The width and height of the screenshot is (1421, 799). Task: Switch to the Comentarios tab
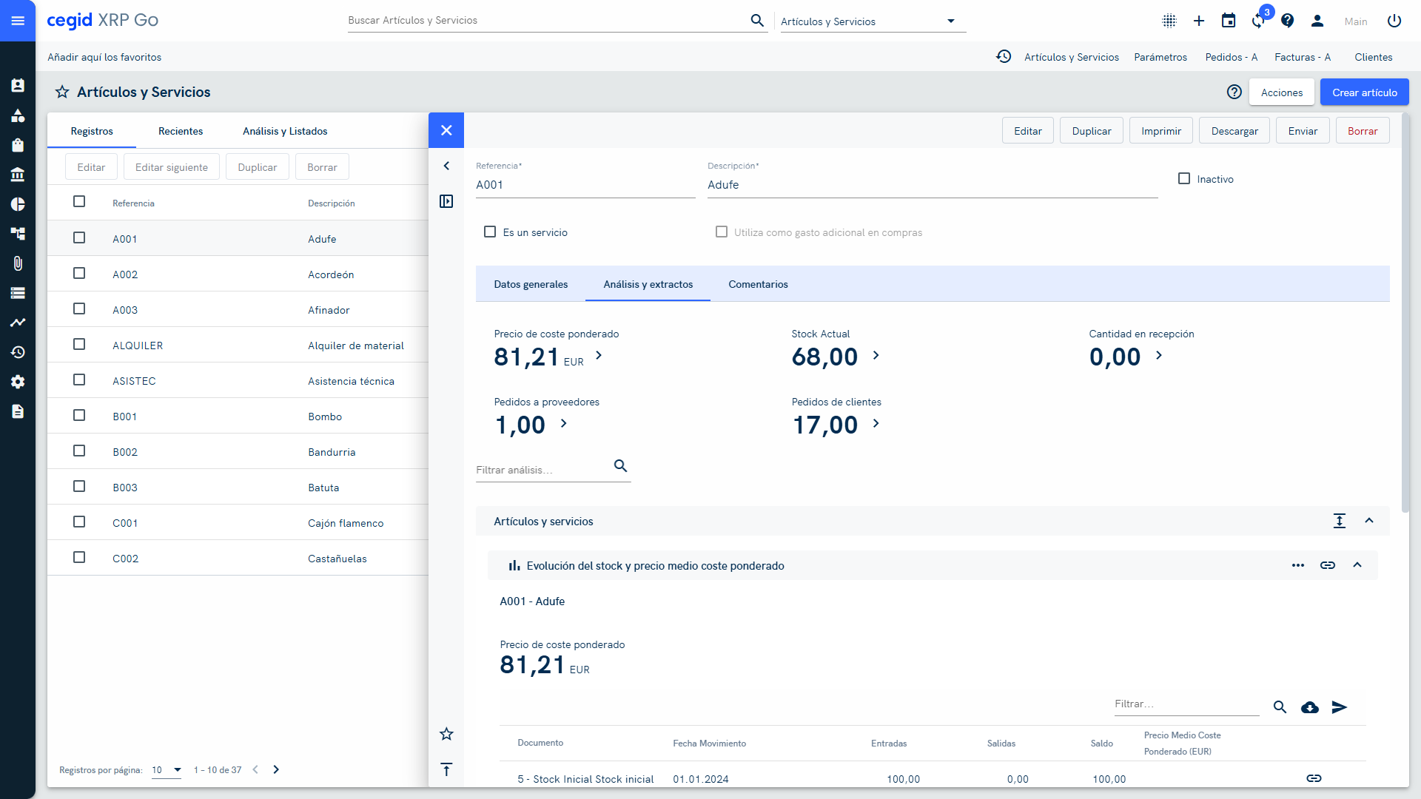[758, 284]
